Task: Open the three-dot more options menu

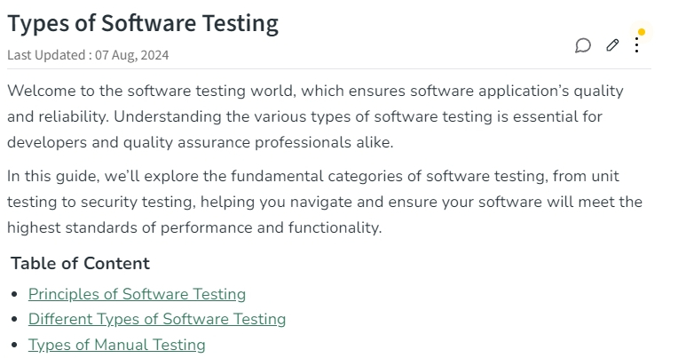Action: click(x=636, y=45)
